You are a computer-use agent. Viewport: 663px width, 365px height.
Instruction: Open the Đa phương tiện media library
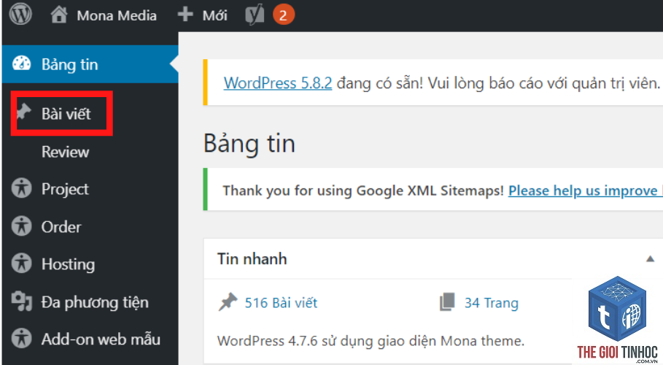coord(95,302)
